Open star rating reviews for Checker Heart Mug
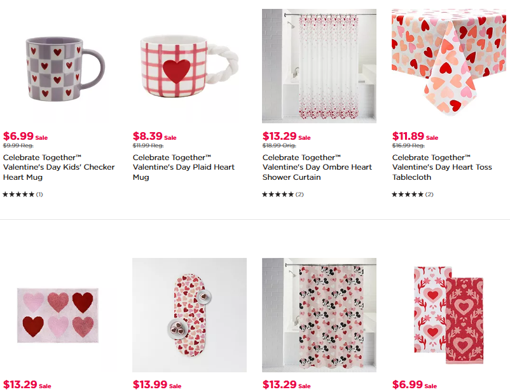Screen dimensions: 510x392 (23, 194)
